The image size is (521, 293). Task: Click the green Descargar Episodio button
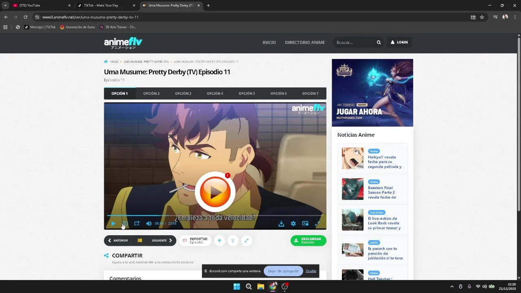[308, 241]
